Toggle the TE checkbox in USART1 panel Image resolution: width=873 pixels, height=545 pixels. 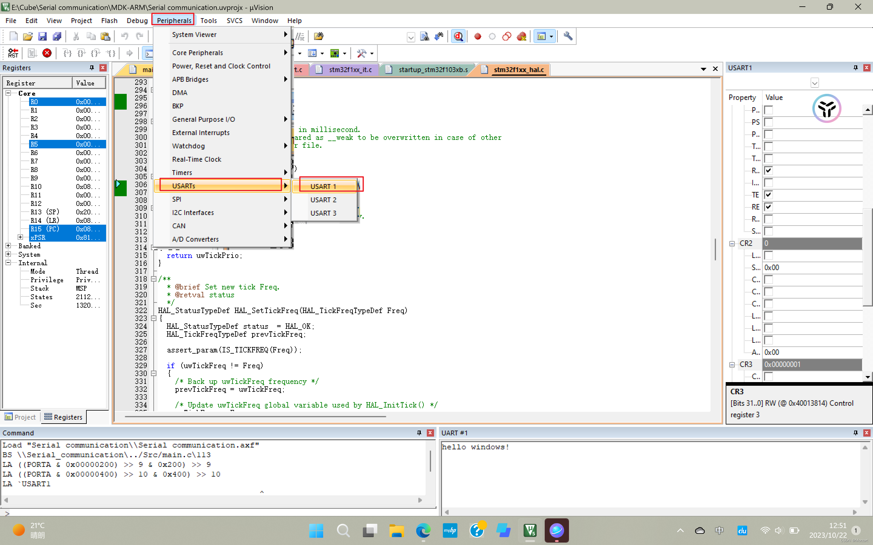(x=769, y=195)
